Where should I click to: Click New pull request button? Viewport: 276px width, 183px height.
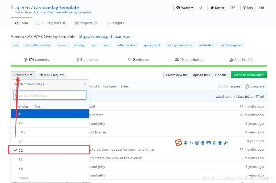click(51, 75)
